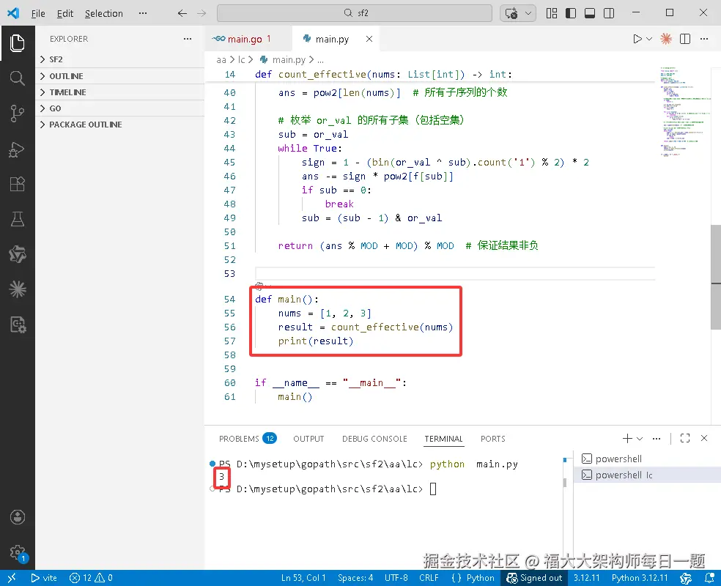The width and height of the screenshot is (721, 586).
Task: Open the Run and Debug view
Action: (17, 149)
